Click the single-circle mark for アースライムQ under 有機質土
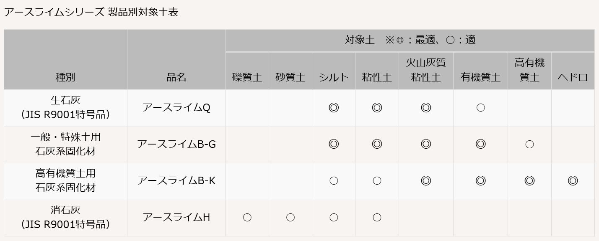 point(480,108)
